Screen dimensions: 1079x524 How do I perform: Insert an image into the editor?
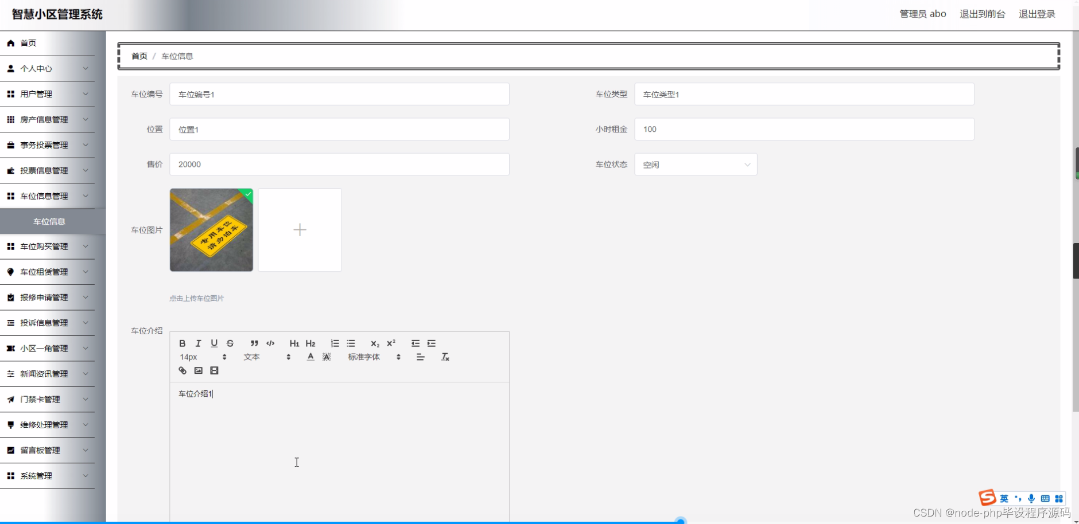(x=198, y=370)
